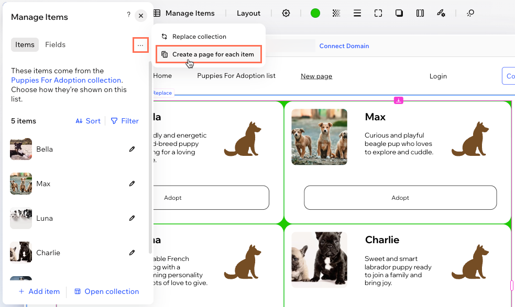Image resolution: width=515 pixels, height=307 pixels.
Task: Open the Puppies For Adoption collection link
Action: 66,80
